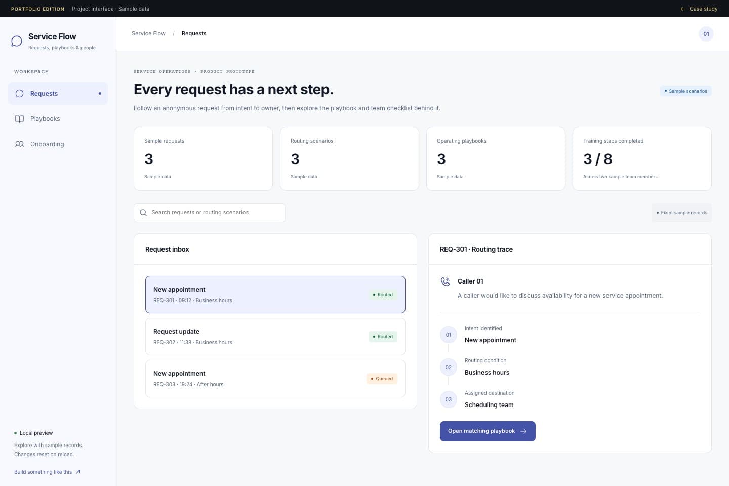The width and height of the screenshot is (729, 486).
Task: Click the arrow icon after Build something like this
Action: point(78,472)
